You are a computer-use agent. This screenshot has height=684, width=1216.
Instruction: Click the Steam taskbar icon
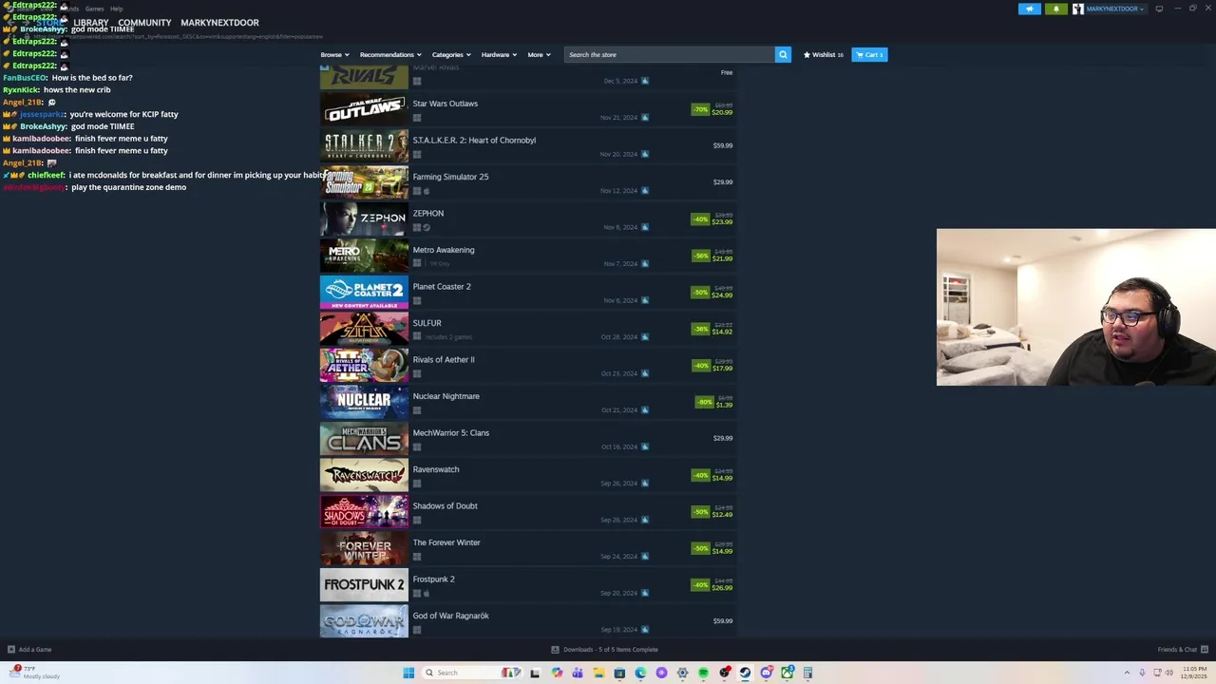745,673
